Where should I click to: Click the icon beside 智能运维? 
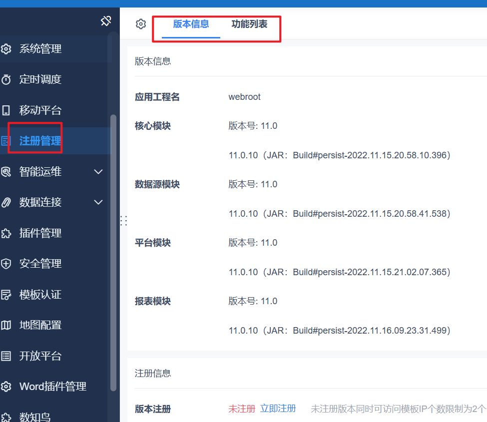(6, 172)
